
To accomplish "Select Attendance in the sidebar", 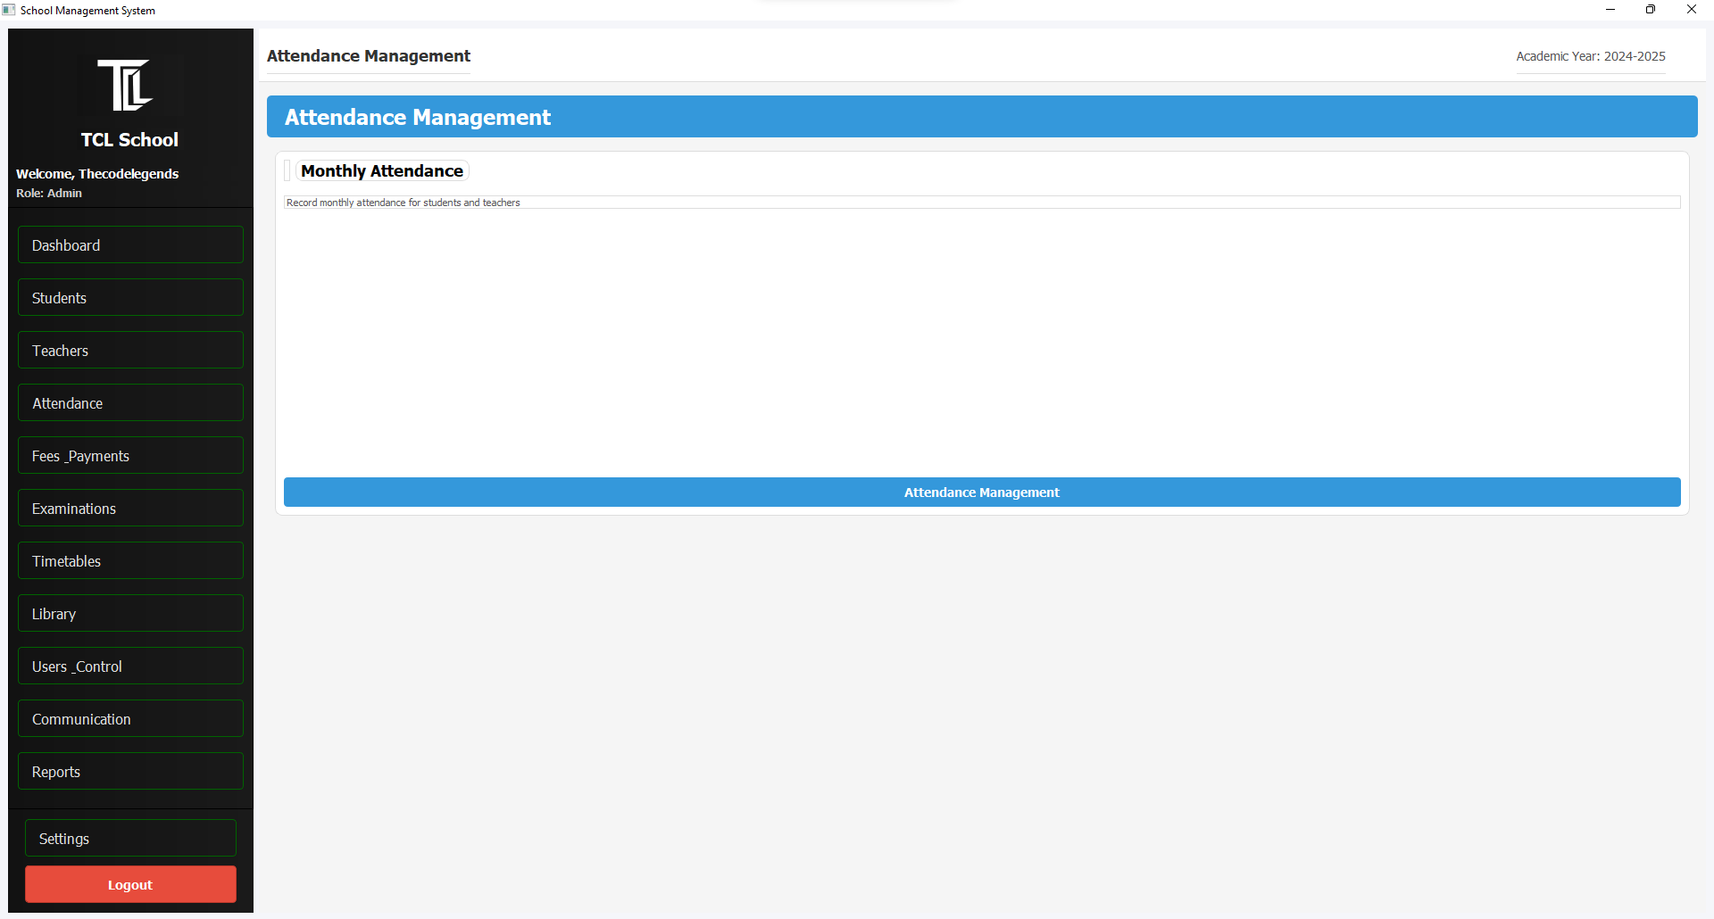I will (x=130, y=403).
